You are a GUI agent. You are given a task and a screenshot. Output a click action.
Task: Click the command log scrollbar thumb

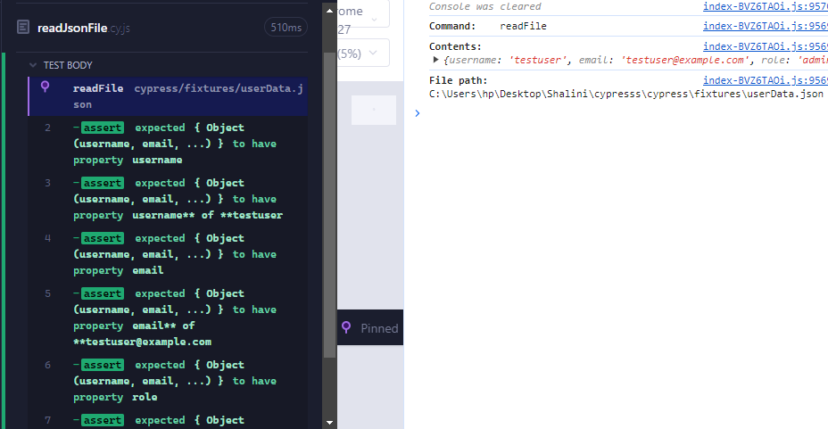329,205
